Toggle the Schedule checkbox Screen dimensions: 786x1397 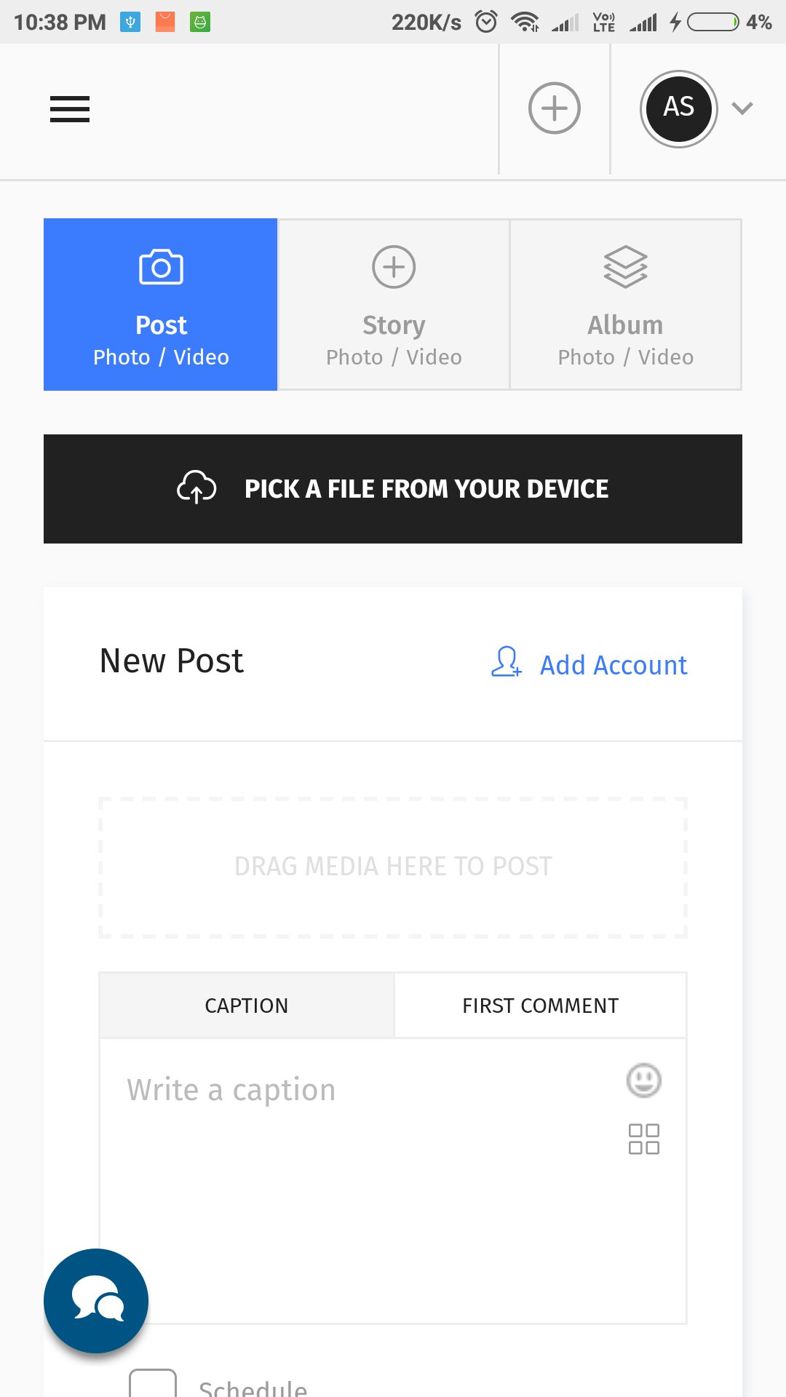pos(153,1384)
